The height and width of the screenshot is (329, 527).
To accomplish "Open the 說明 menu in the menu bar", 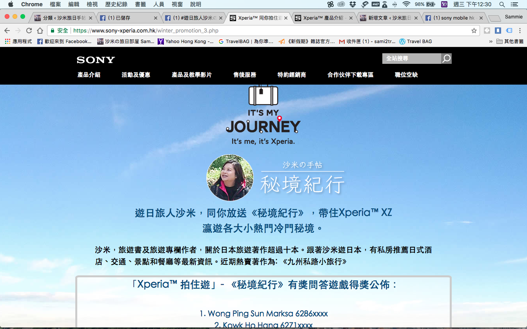I will pyautogui.click(x=196, y=4).
